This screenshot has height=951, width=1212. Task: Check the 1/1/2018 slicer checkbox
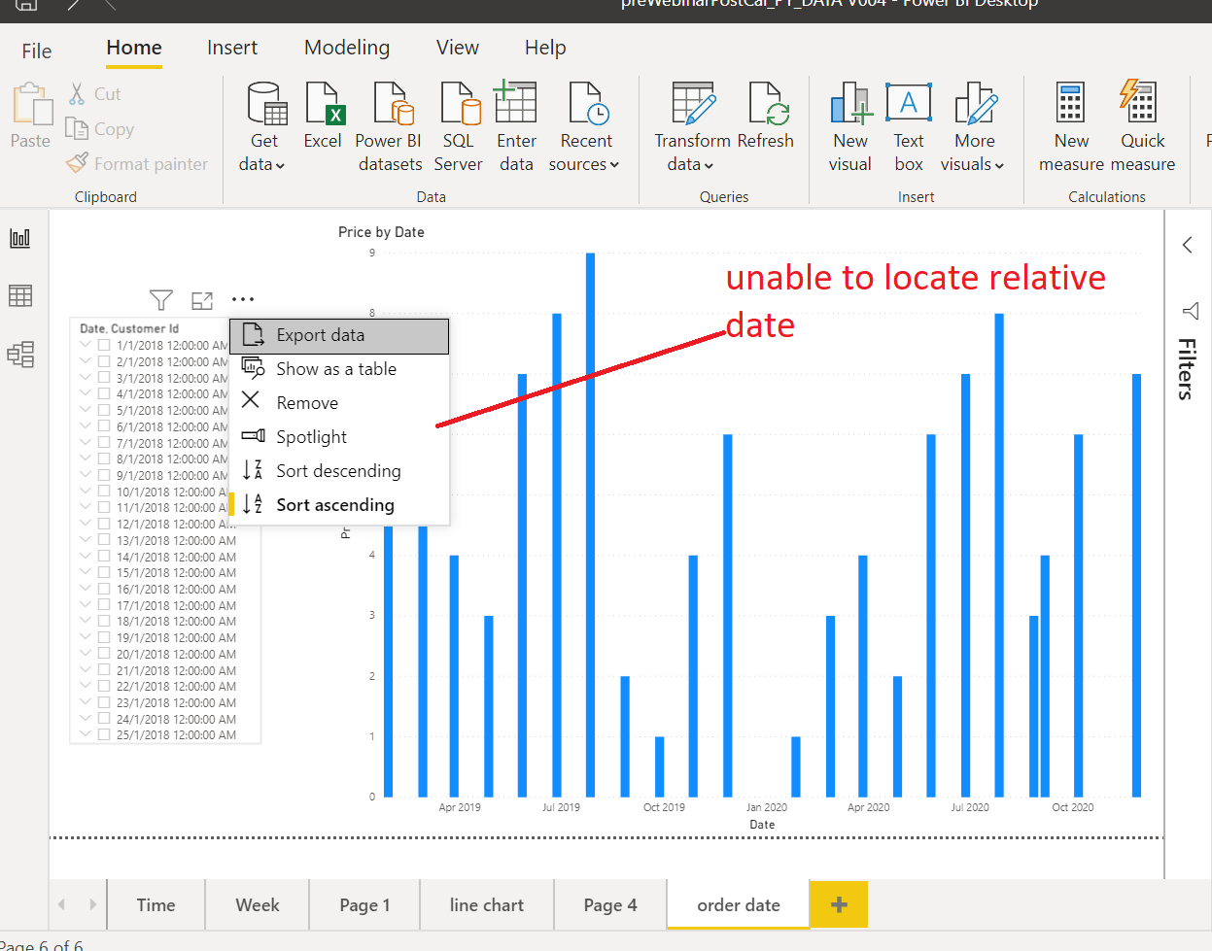tap(104, 346)
